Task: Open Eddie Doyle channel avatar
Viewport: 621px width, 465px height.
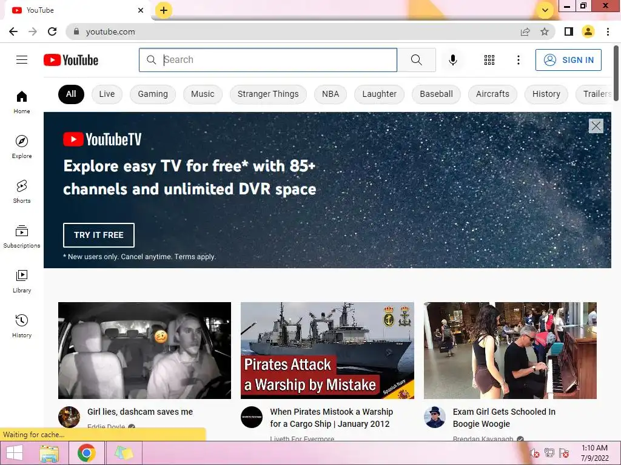Action: tap(69, 417)
